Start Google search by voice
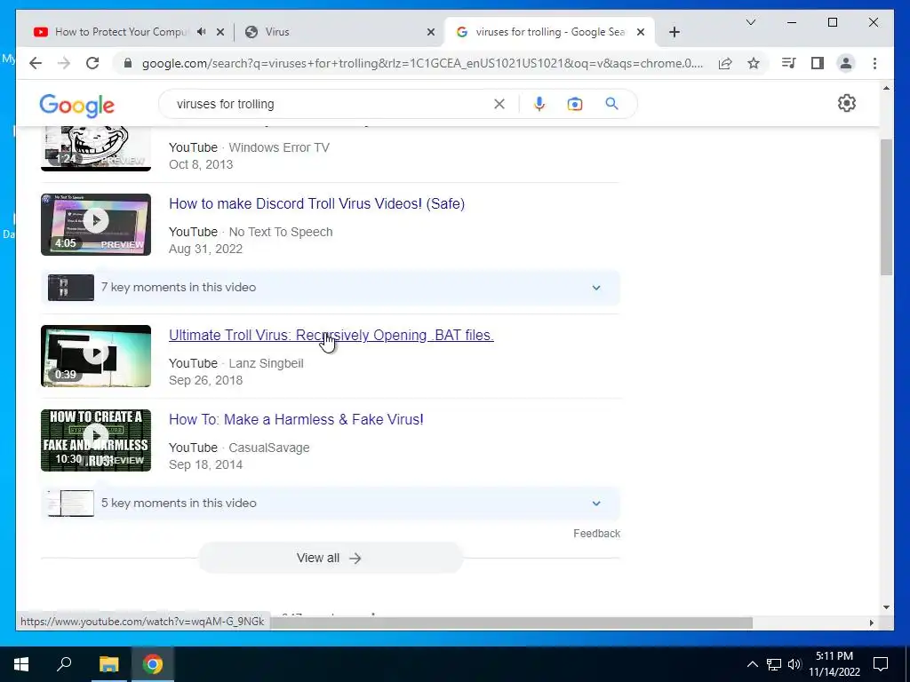Screen dimensions: 910x682 pyautogui.click(x=539, y=104)
